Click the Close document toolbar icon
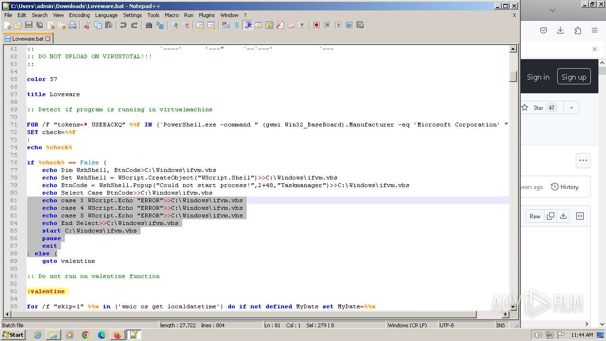Viewport: 606px width, 341px height. coord(51,25)
